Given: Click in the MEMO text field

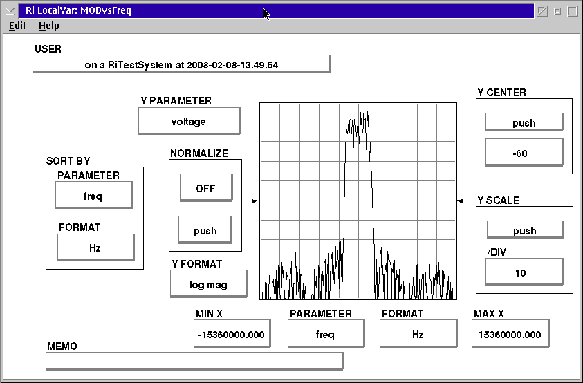Looking at the screenshot, I should pos(194,361).
